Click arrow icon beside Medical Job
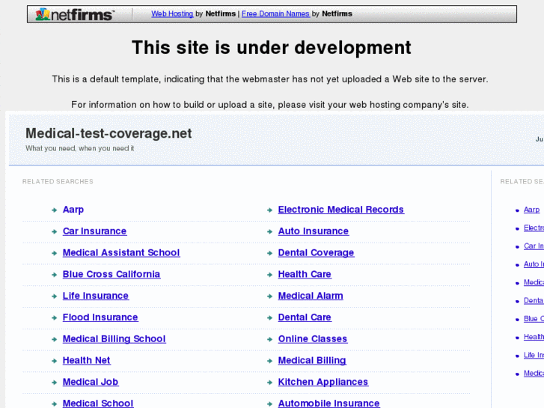Viewport: 544px width, 408px height. click(54, 383)
